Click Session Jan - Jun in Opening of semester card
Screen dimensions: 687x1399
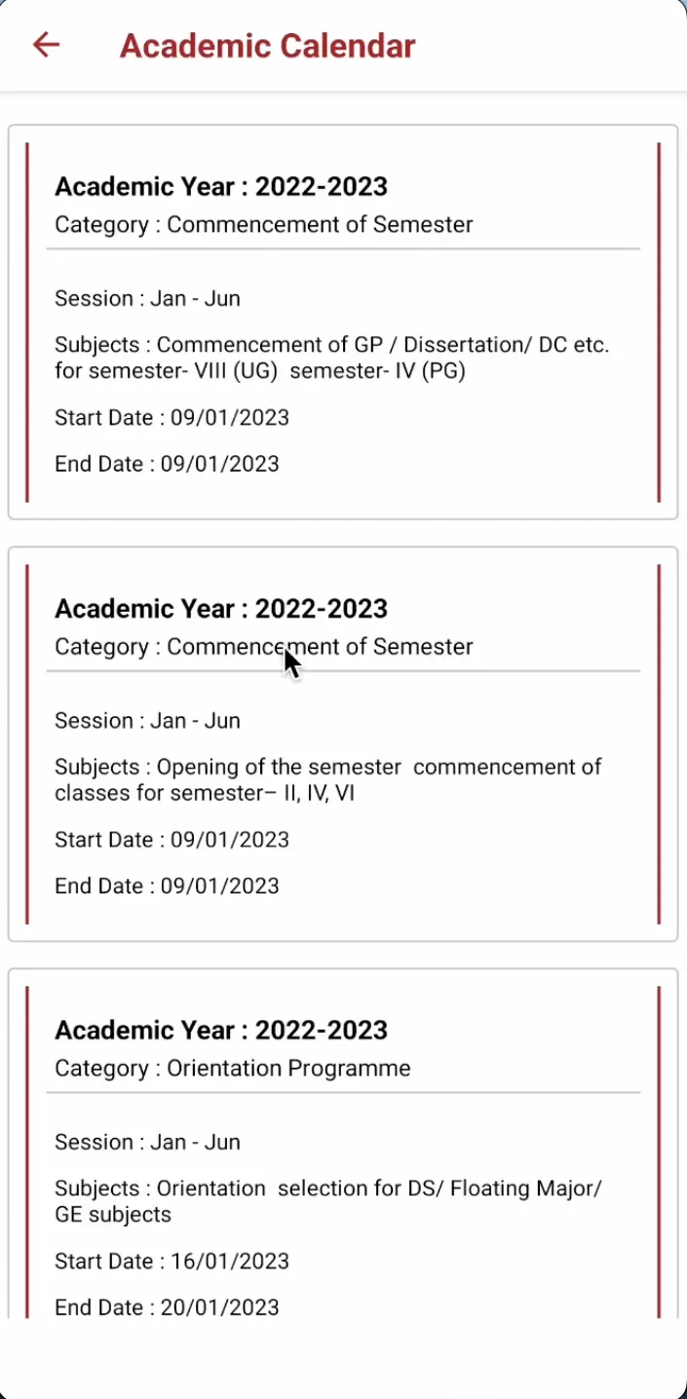click(x=147, y=721)
